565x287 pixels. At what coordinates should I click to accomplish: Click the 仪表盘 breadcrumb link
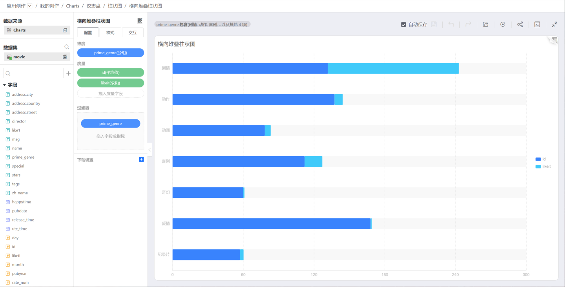pyautogui.click(x=93, y=6)
